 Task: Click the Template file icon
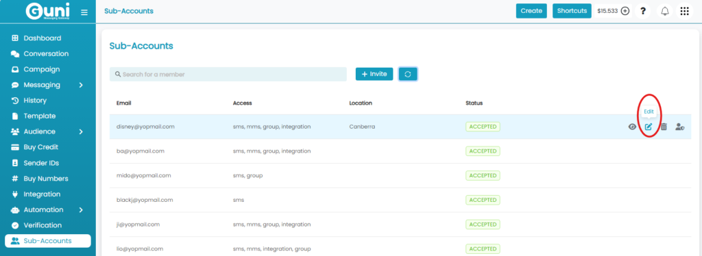(15, 116)
